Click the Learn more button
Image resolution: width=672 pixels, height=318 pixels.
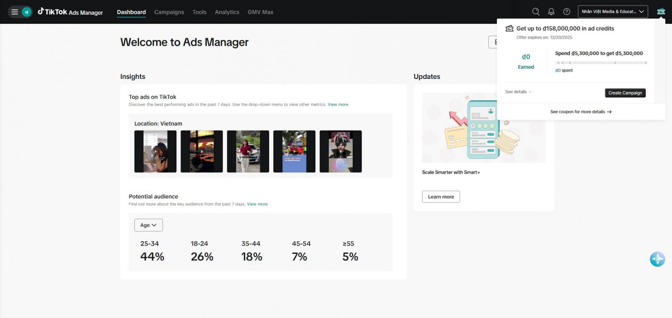(441, 197)
